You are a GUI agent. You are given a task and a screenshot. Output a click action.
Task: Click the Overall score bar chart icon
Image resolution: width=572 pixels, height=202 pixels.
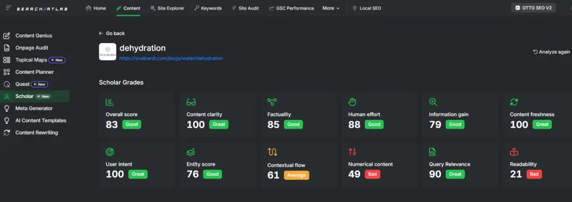109,102
